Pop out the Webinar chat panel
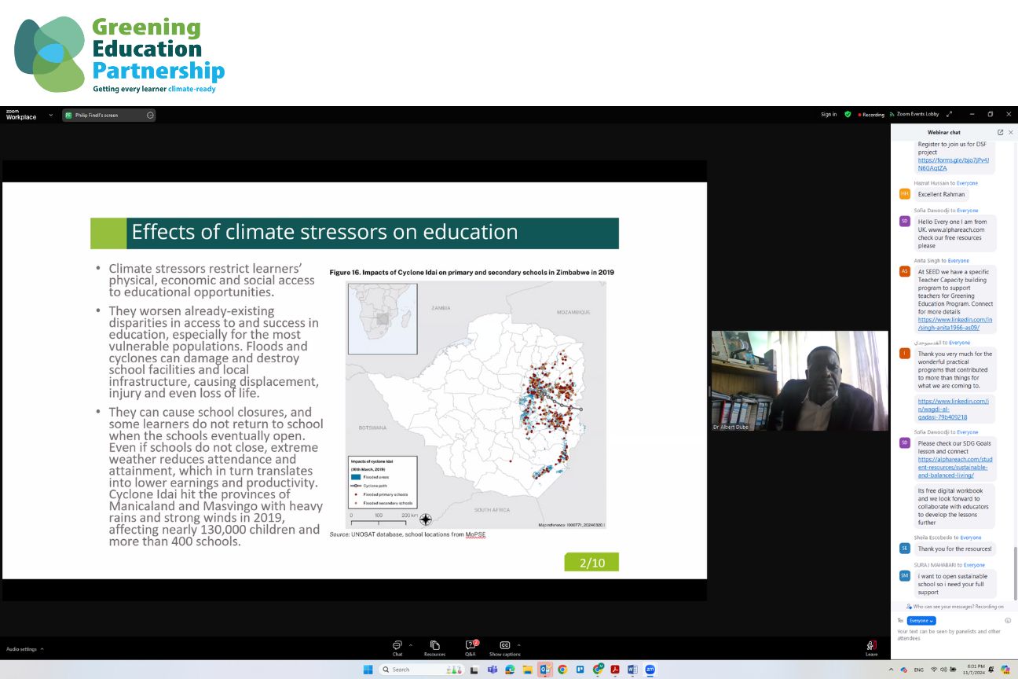The image size is (1018, 679). click(1000, 132)
